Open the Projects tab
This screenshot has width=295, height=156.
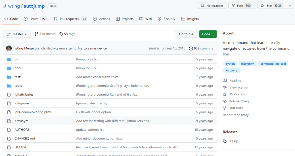pos(125,19)
